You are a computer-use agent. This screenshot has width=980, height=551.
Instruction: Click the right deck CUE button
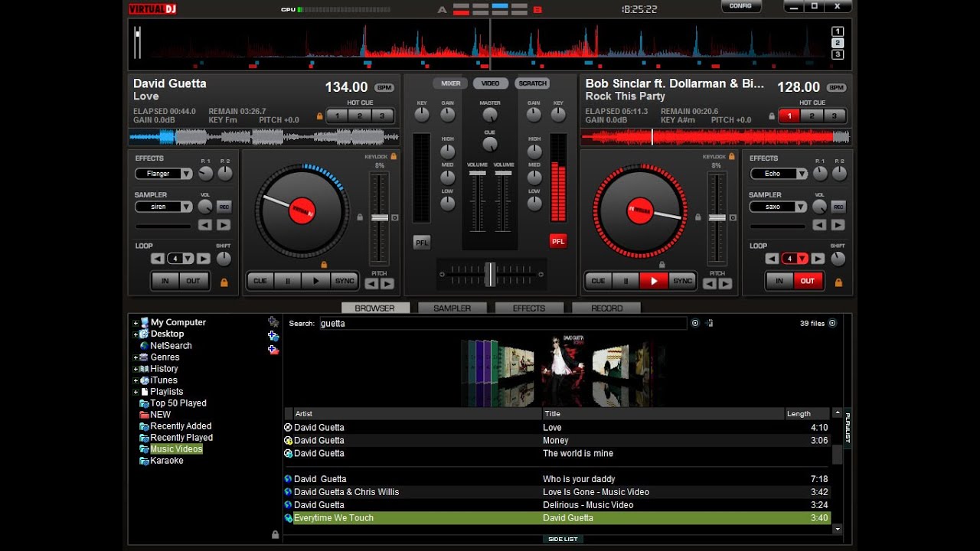tap(598, 281)
